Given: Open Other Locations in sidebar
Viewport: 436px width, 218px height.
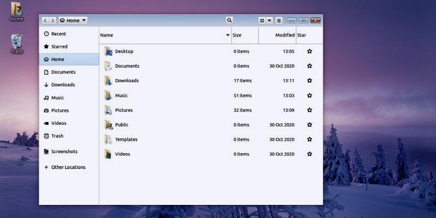Looking at the screenshot, I should tap(68, 167).
